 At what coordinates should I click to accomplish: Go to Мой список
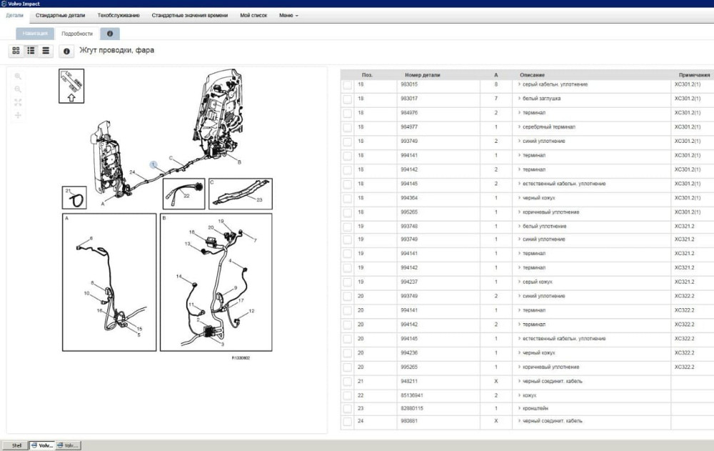point(253,15)
